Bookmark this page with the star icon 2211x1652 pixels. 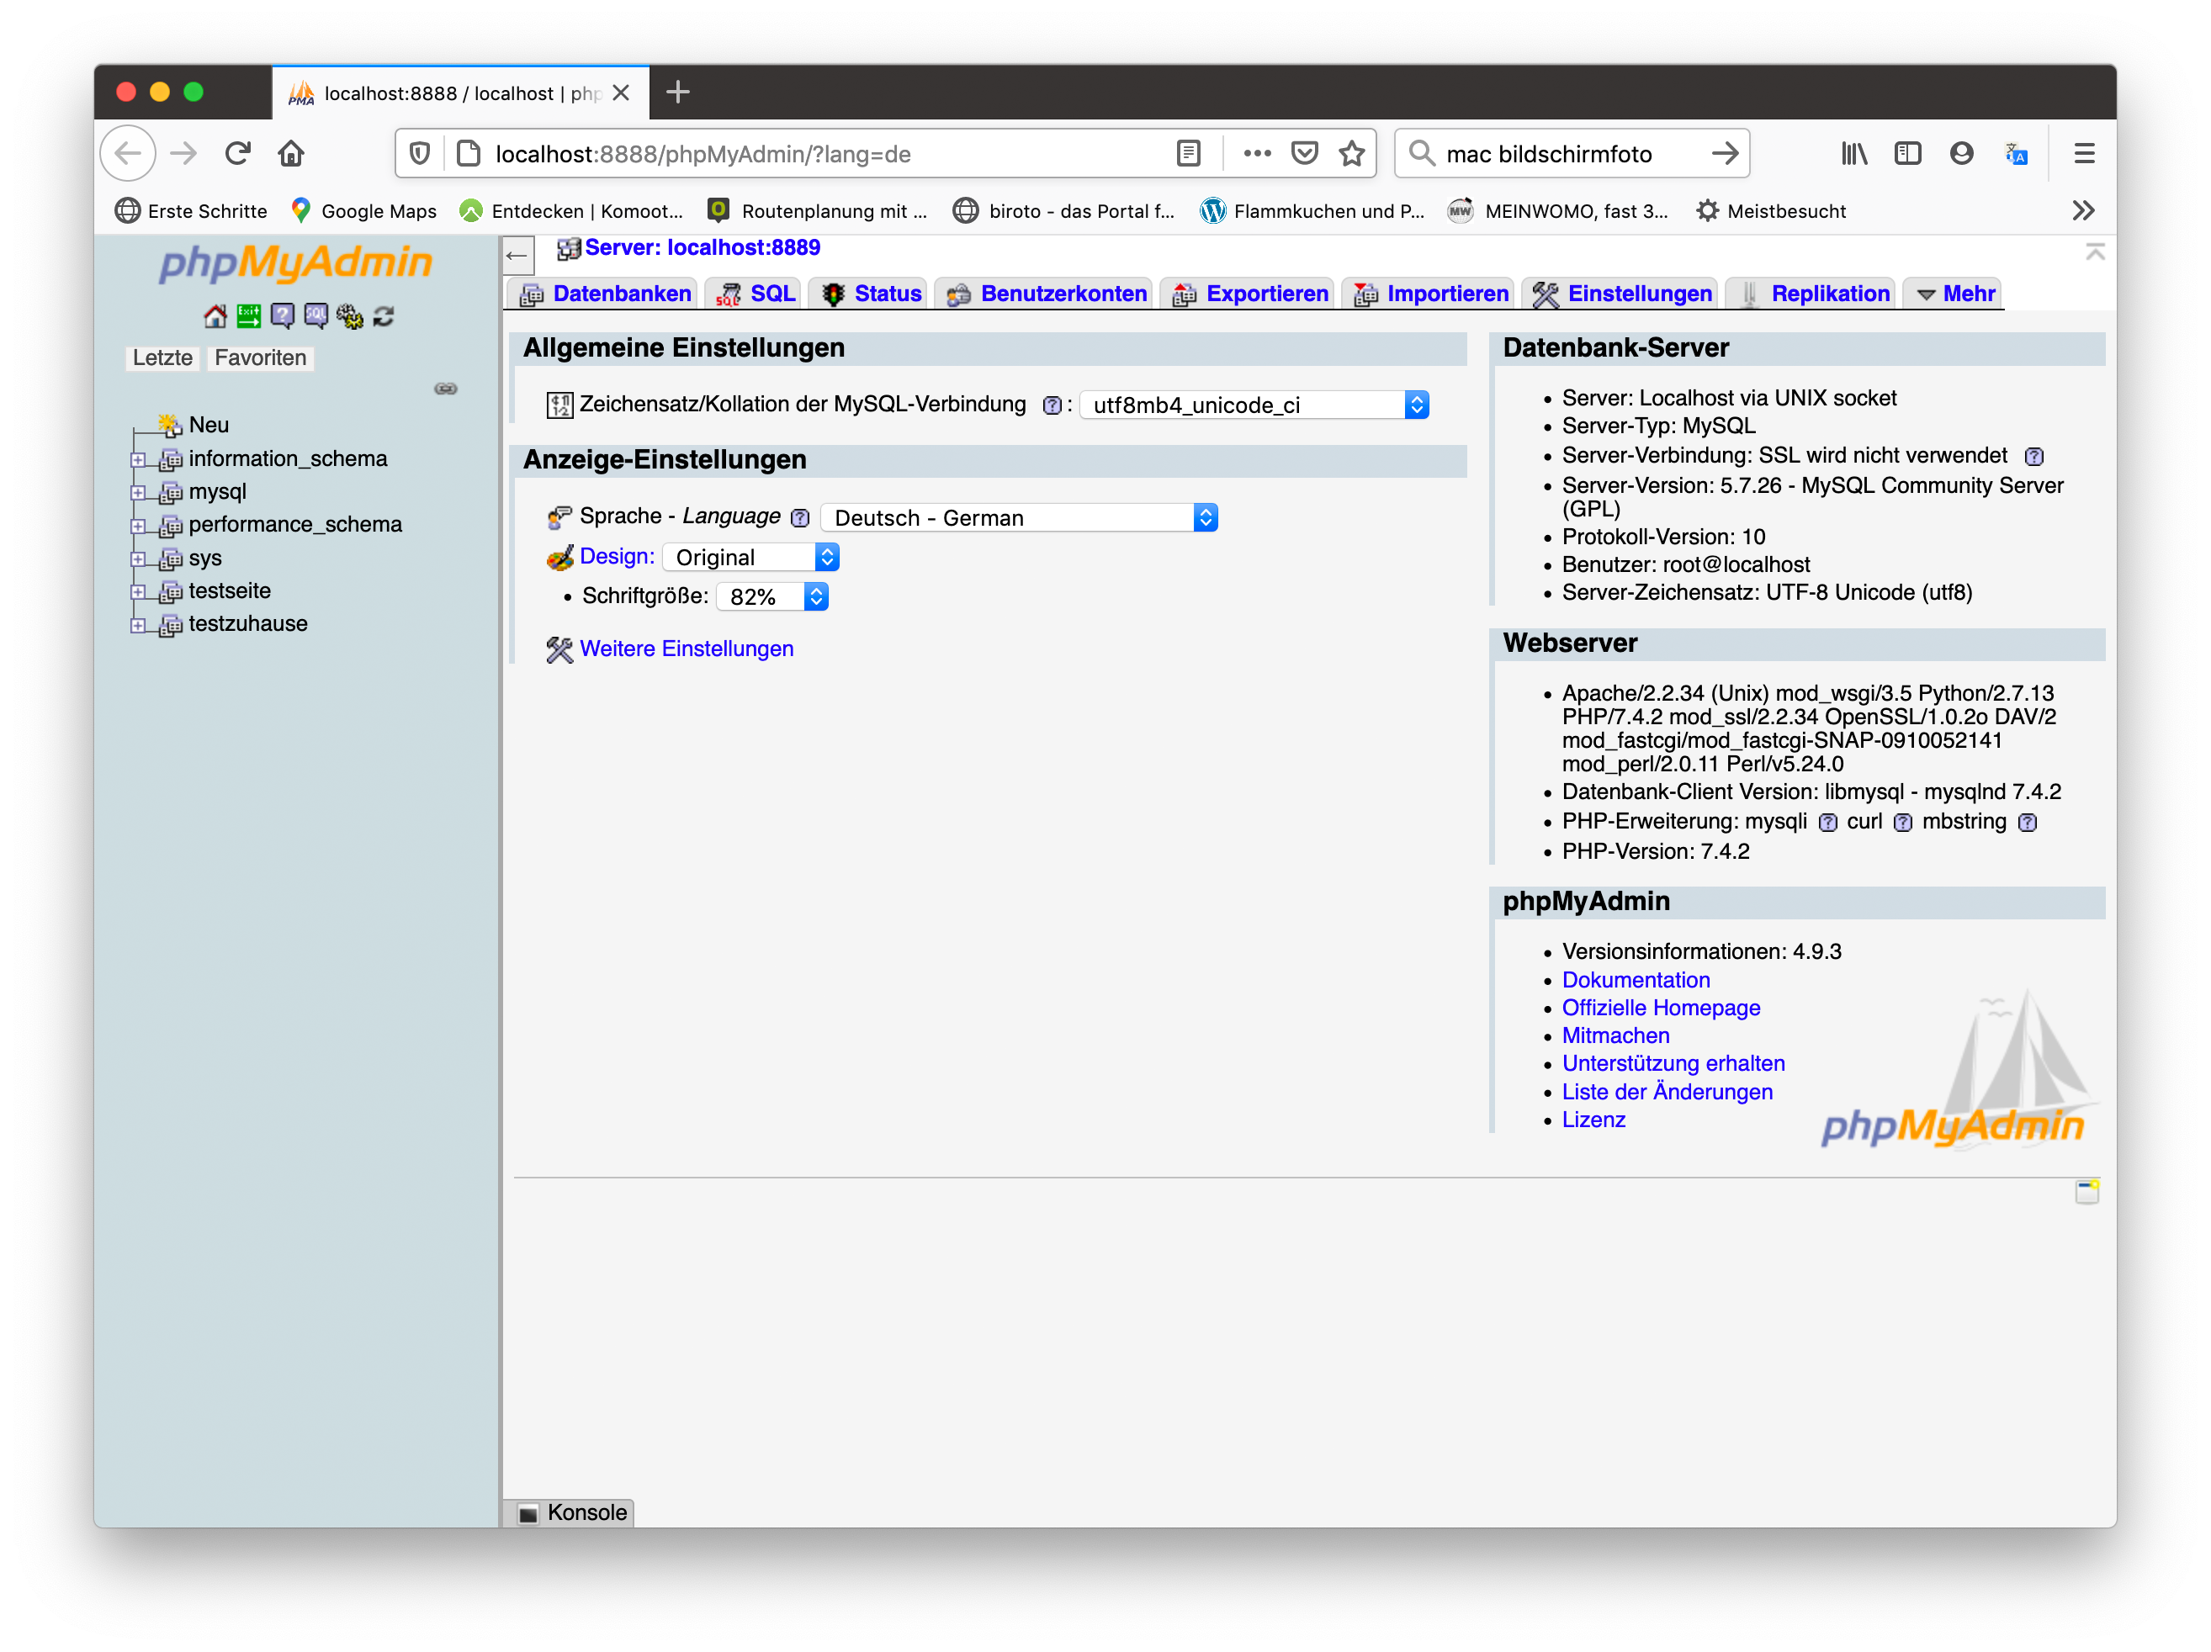(x=1351, y=154)
